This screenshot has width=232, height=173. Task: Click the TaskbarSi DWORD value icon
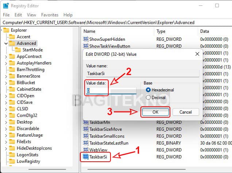86,157
